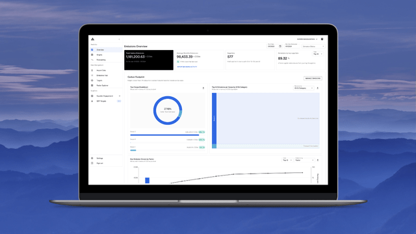Click the Factor Explorer sidebar icon
The height and width of the screenshot is (234, 416).
(92, 85)
